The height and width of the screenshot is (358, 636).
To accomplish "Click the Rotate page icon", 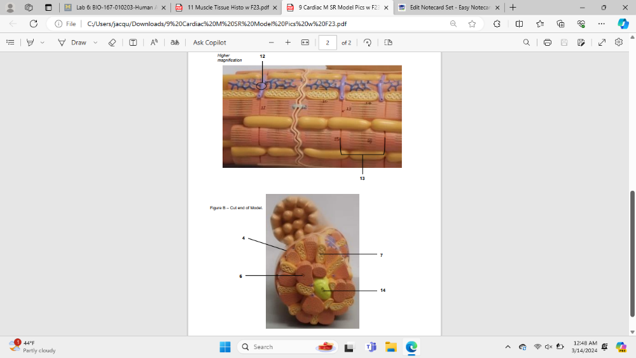I will tap(368, 43).
